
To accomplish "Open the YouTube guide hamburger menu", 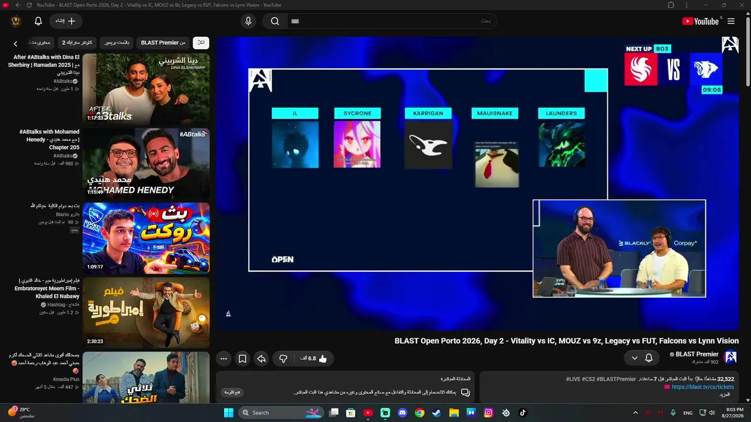I will tap(731, 21).
